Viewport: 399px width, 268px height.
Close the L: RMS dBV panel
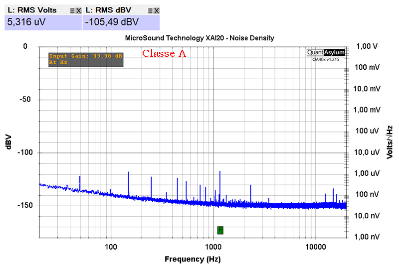click(x=157, y=10)
